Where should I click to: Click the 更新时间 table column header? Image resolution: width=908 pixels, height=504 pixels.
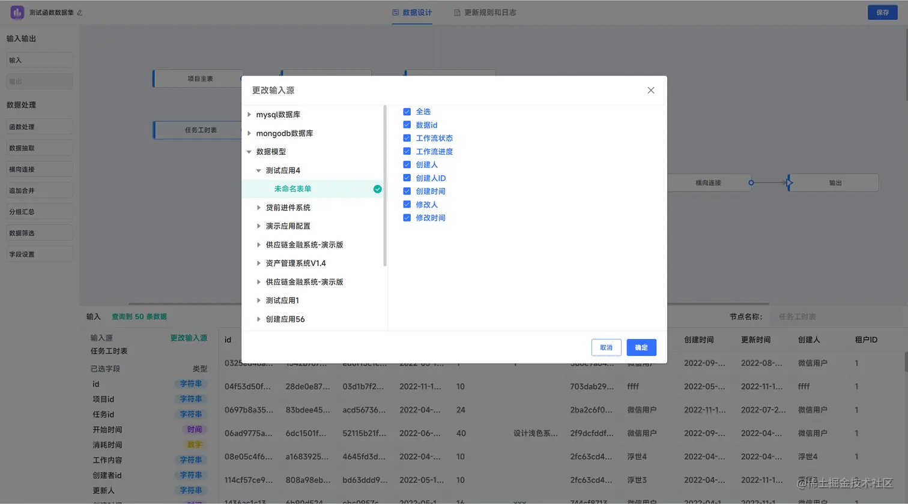point(755,340)
